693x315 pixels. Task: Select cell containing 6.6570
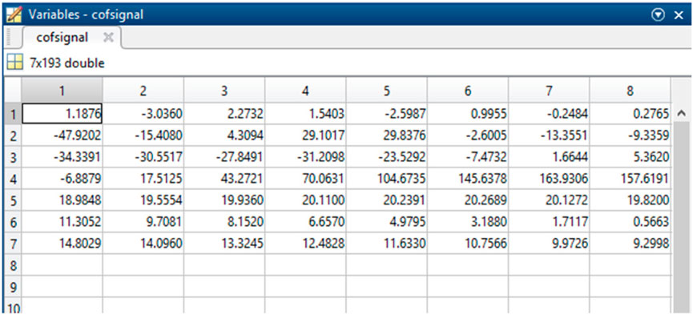[305, 222]
